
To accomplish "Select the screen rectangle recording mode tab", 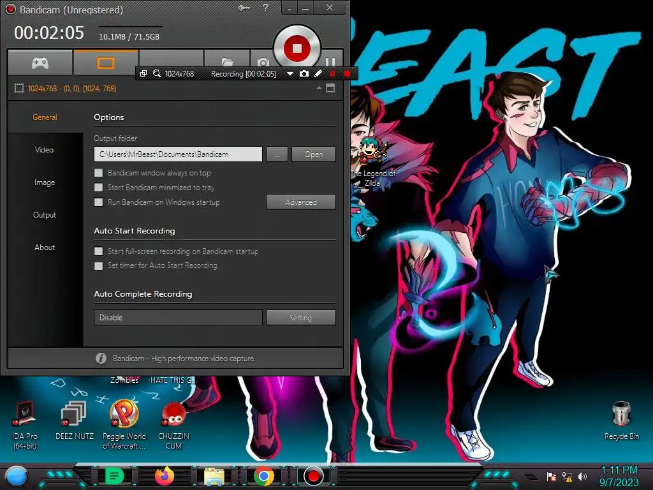I will pos(105,63).
